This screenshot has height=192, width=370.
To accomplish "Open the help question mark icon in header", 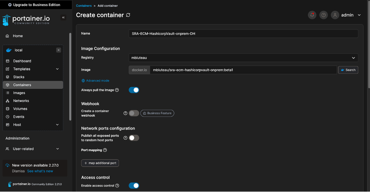I will pyautogui.click(x=323, y=15).
